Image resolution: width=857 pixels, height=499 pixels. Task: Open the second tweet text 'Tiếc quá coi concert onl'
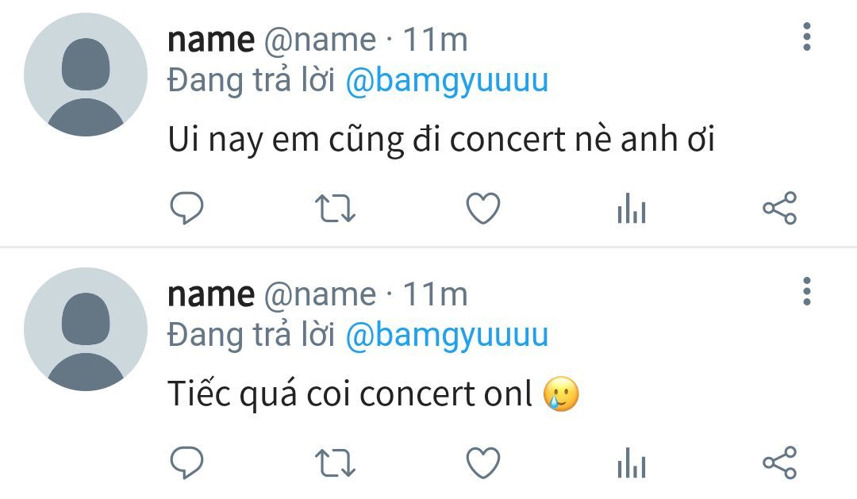click(373, 393)
